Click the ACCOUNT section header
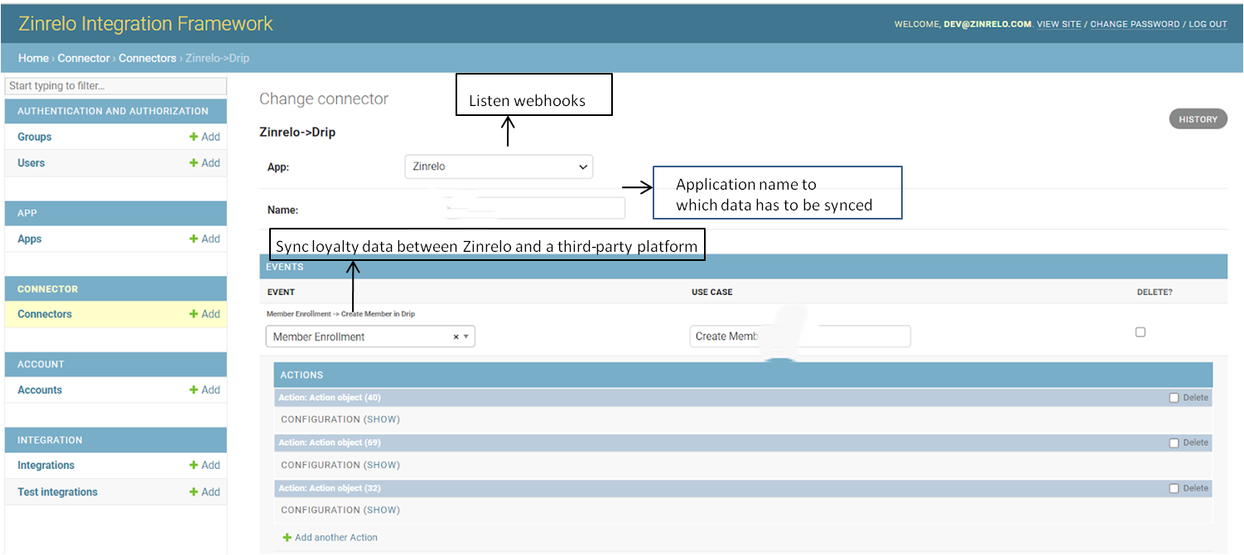 (x=116, y=364)
